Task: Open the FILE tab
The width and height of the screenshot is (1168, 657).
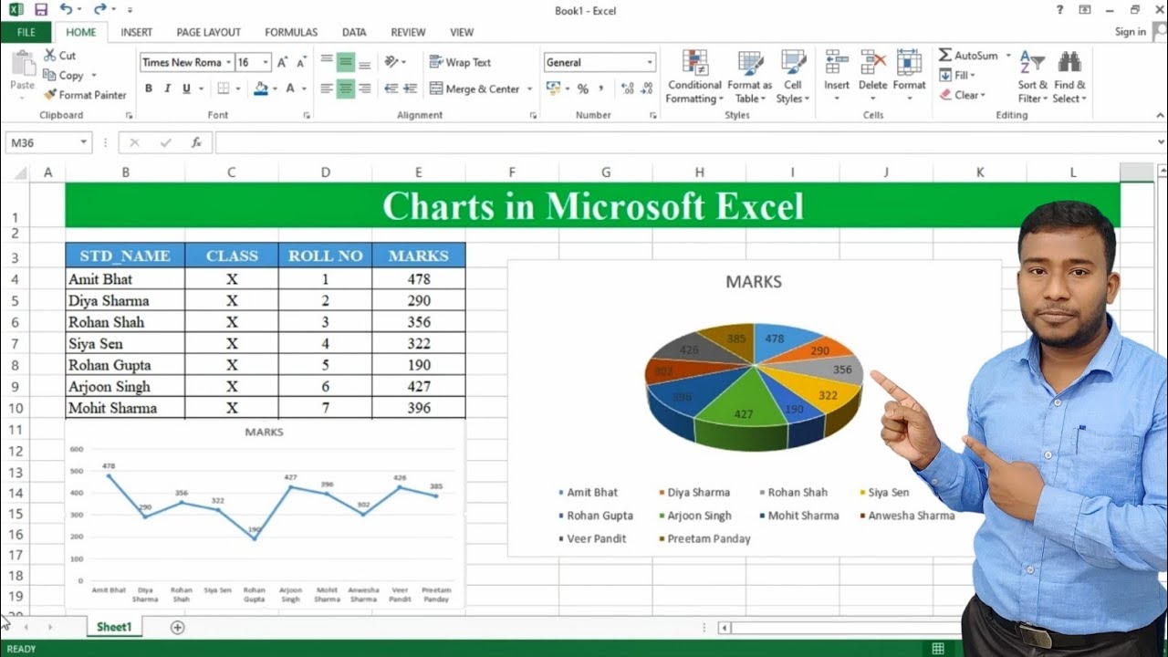Action: coord(26,32)
